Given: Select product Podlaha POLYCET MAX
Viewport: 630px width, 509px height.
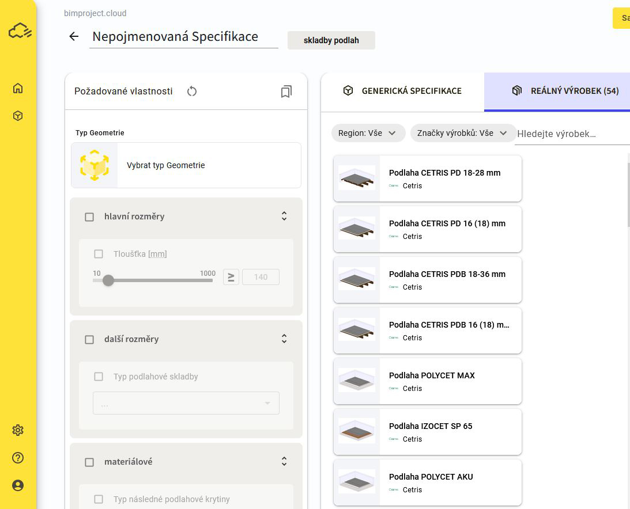Looking at the screenshot, I should click(x=428, y=381).
